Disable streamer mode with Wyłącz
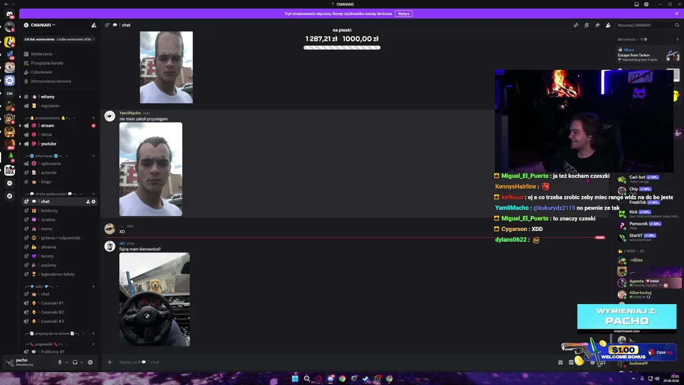Screen dimensions: 684x385 coord(403,13)
